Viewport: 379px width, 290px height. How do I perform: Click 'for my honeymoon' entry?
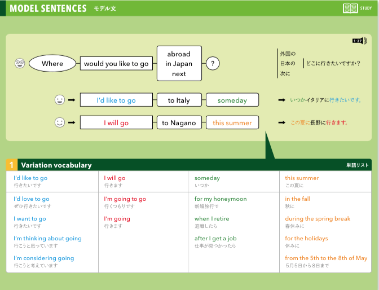pos(221,199)
